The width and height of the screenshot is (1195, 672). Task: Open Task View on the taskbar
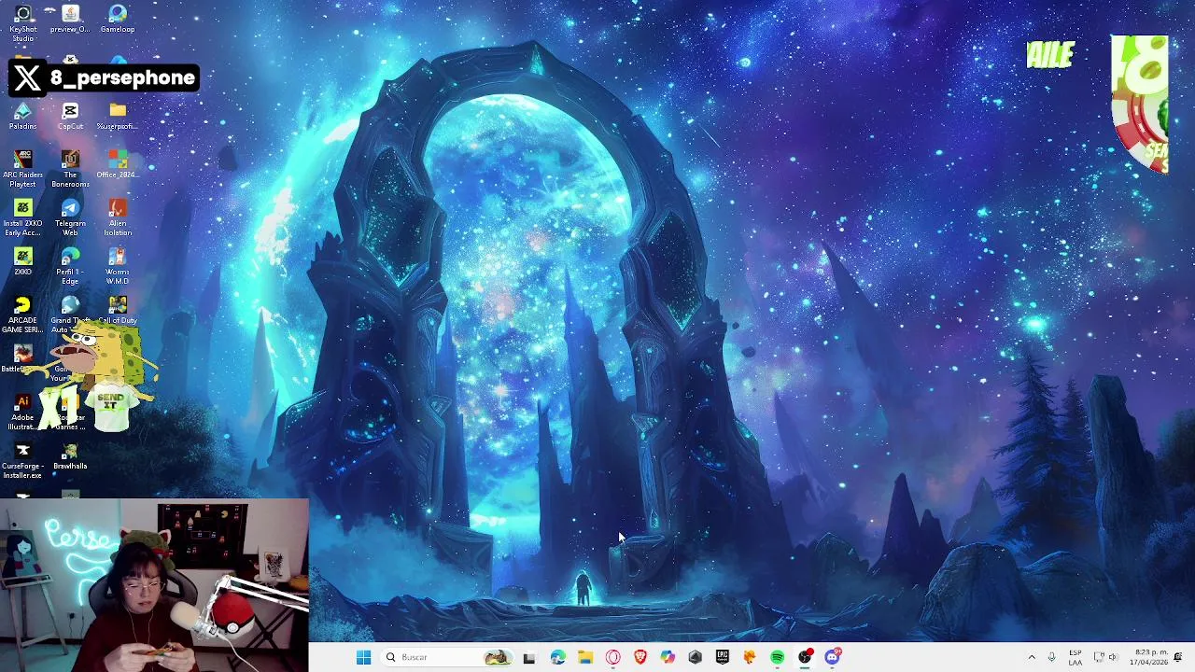(x=529, y=657)
